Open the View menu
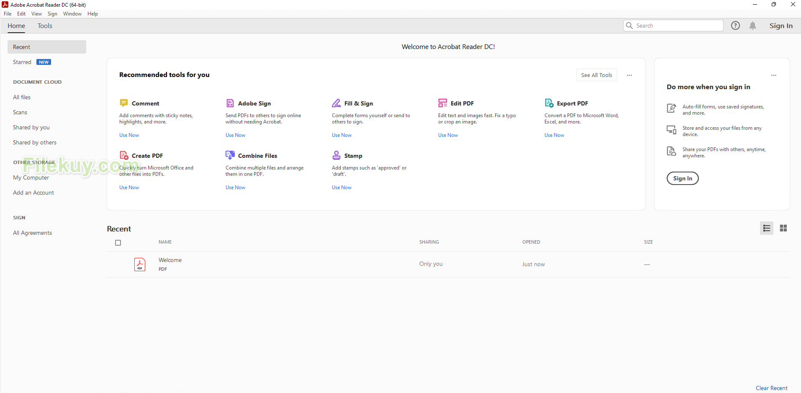This screenshot has width=801, height=393. point(37,14)
